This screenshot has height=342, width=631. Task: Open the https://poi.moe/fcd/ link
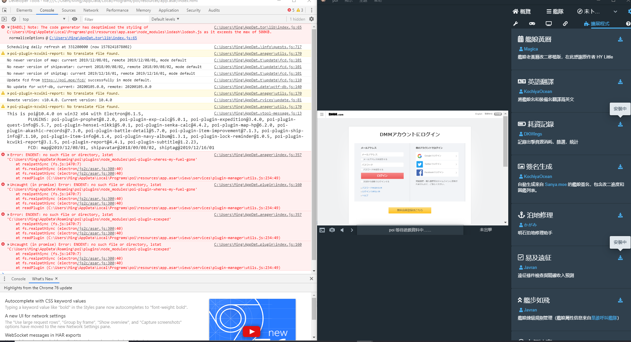(64, 80)
